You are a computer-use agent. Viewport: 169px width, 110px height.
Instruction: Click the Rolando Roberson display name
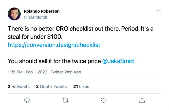pos(42,11)
